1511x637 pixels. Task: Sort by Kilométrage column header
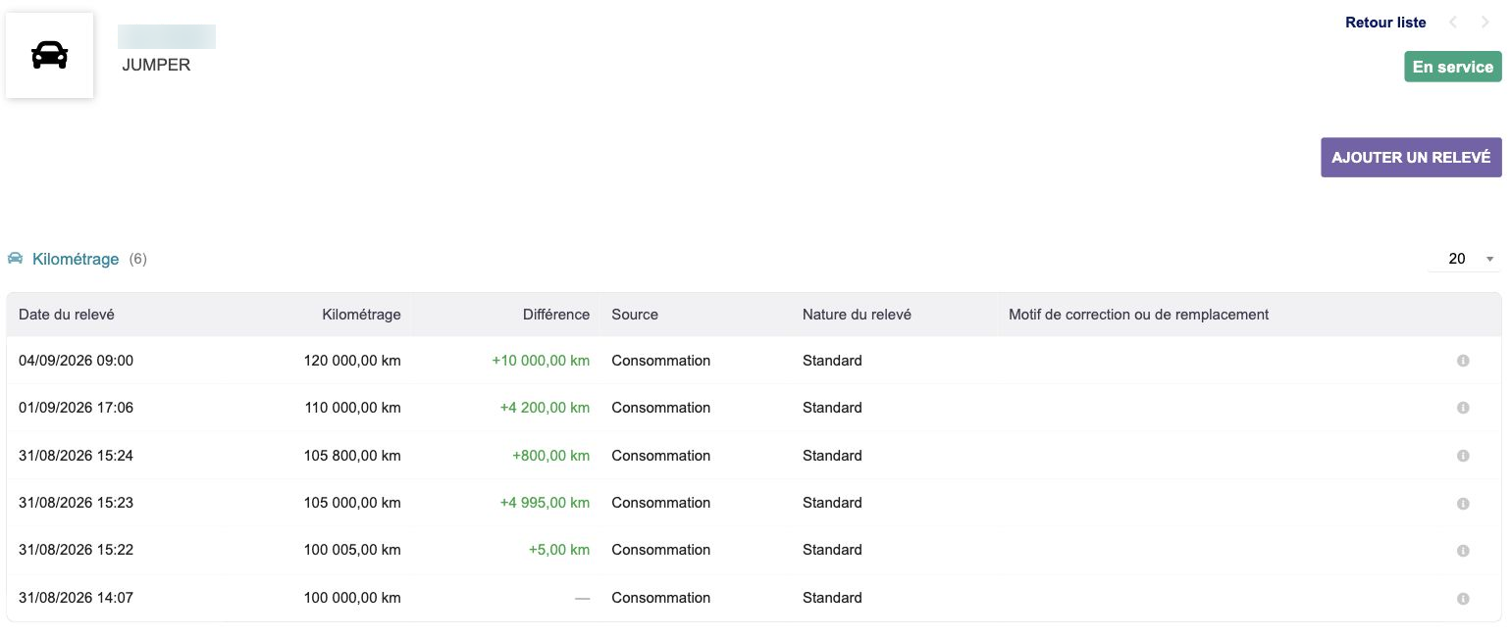(x=361, y=315)
